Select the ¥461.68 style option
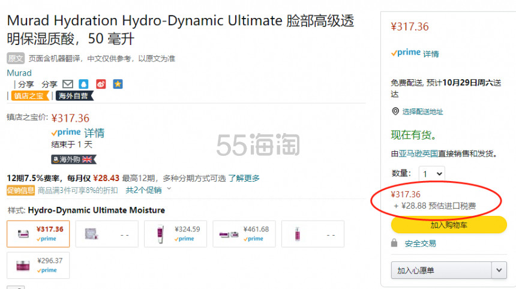516x289 pixels. tap(244, 234)
